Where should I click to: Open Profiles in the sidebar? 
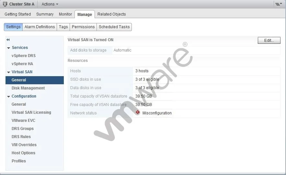19,161
